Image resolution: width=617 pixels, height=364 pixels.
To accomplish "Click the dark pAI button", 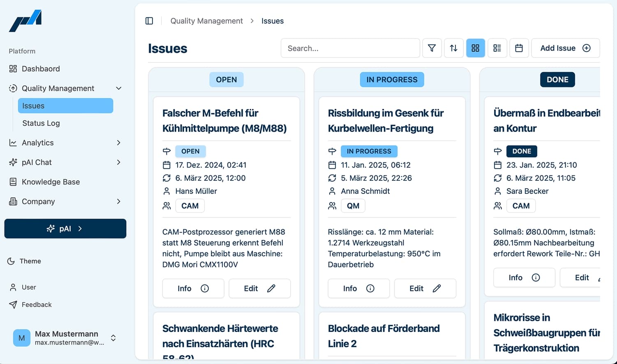I will click(x=65, y=228).
